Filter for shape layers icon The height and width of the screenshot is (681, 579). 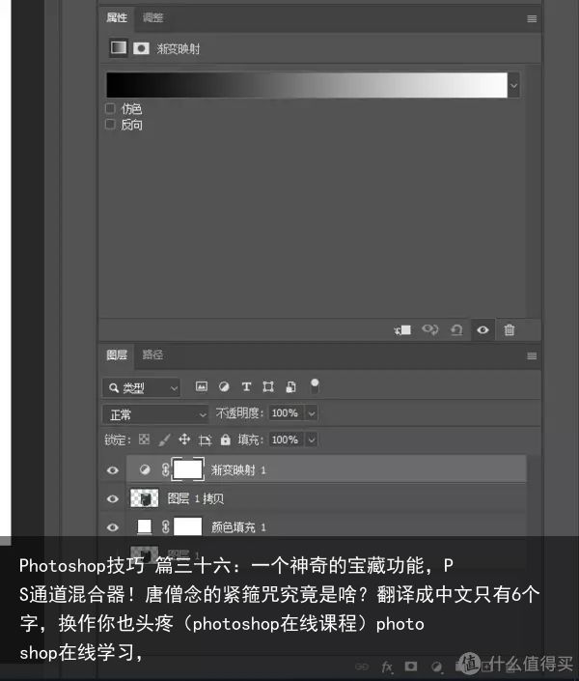268,386
